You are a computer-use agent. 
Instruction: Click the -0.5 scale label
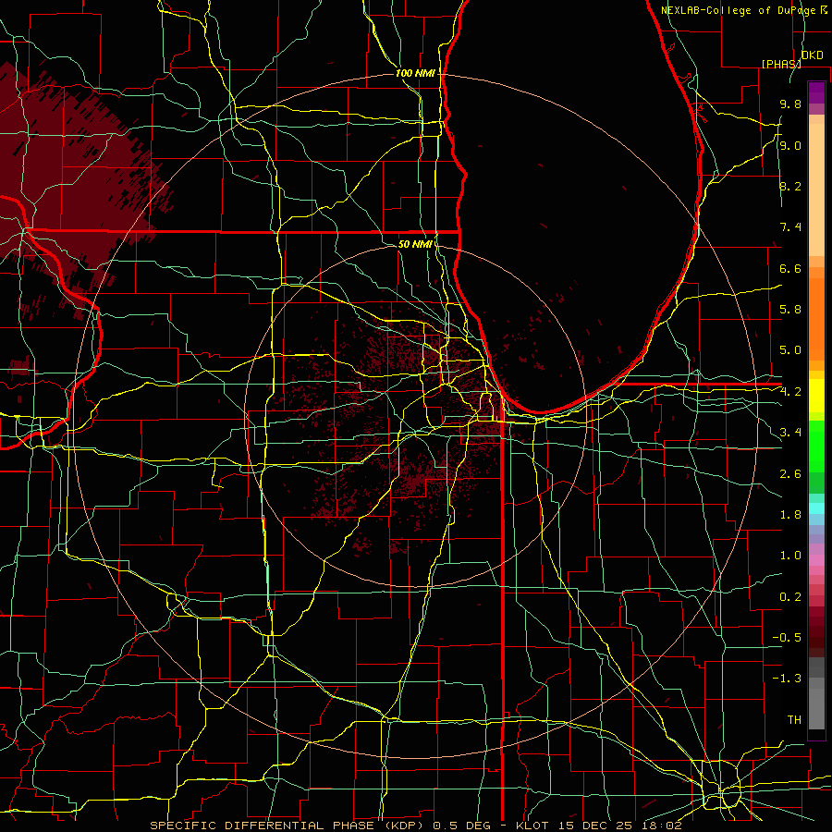(x=787, y=638)
